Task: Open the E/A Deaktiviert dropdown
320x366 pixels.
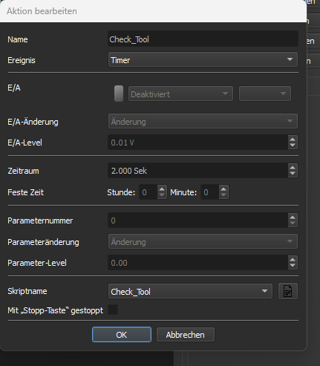Action: click(x=180, y=94)
